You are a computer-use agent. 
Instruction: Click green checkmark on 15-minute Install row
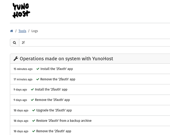(x=38, y=69)
